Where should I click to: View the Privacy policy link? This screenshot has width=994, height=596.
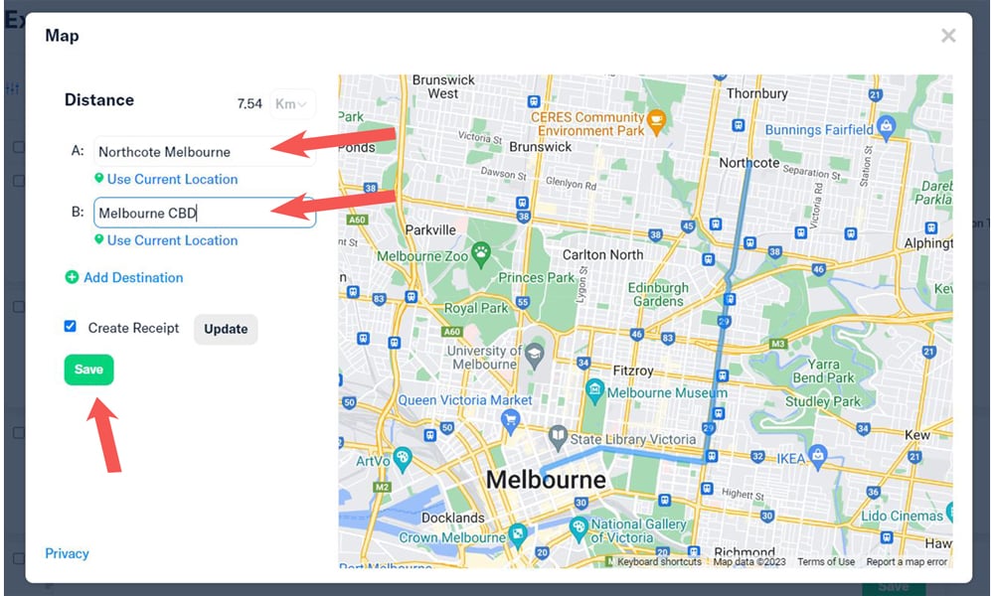click(x=66, y=553)
